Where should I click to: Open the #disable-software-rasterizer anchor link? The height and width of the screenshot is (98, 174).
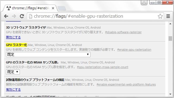(123, 32)
